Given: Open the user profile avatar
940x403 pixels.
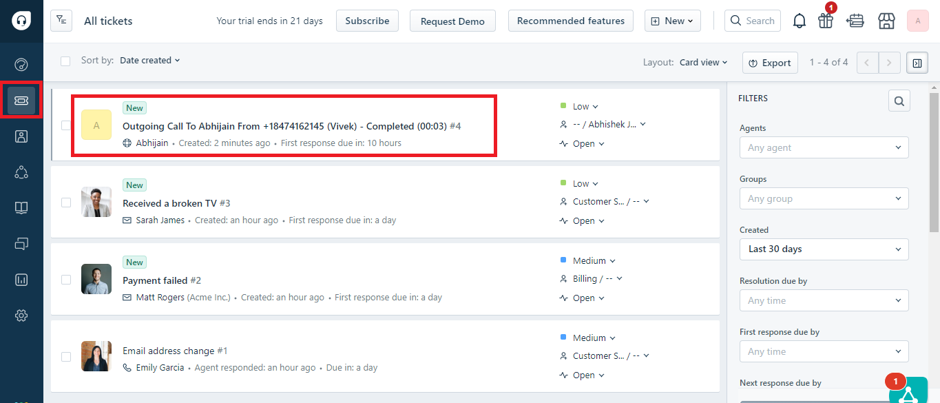Looking at the screenshot, I should pos(918,21).
